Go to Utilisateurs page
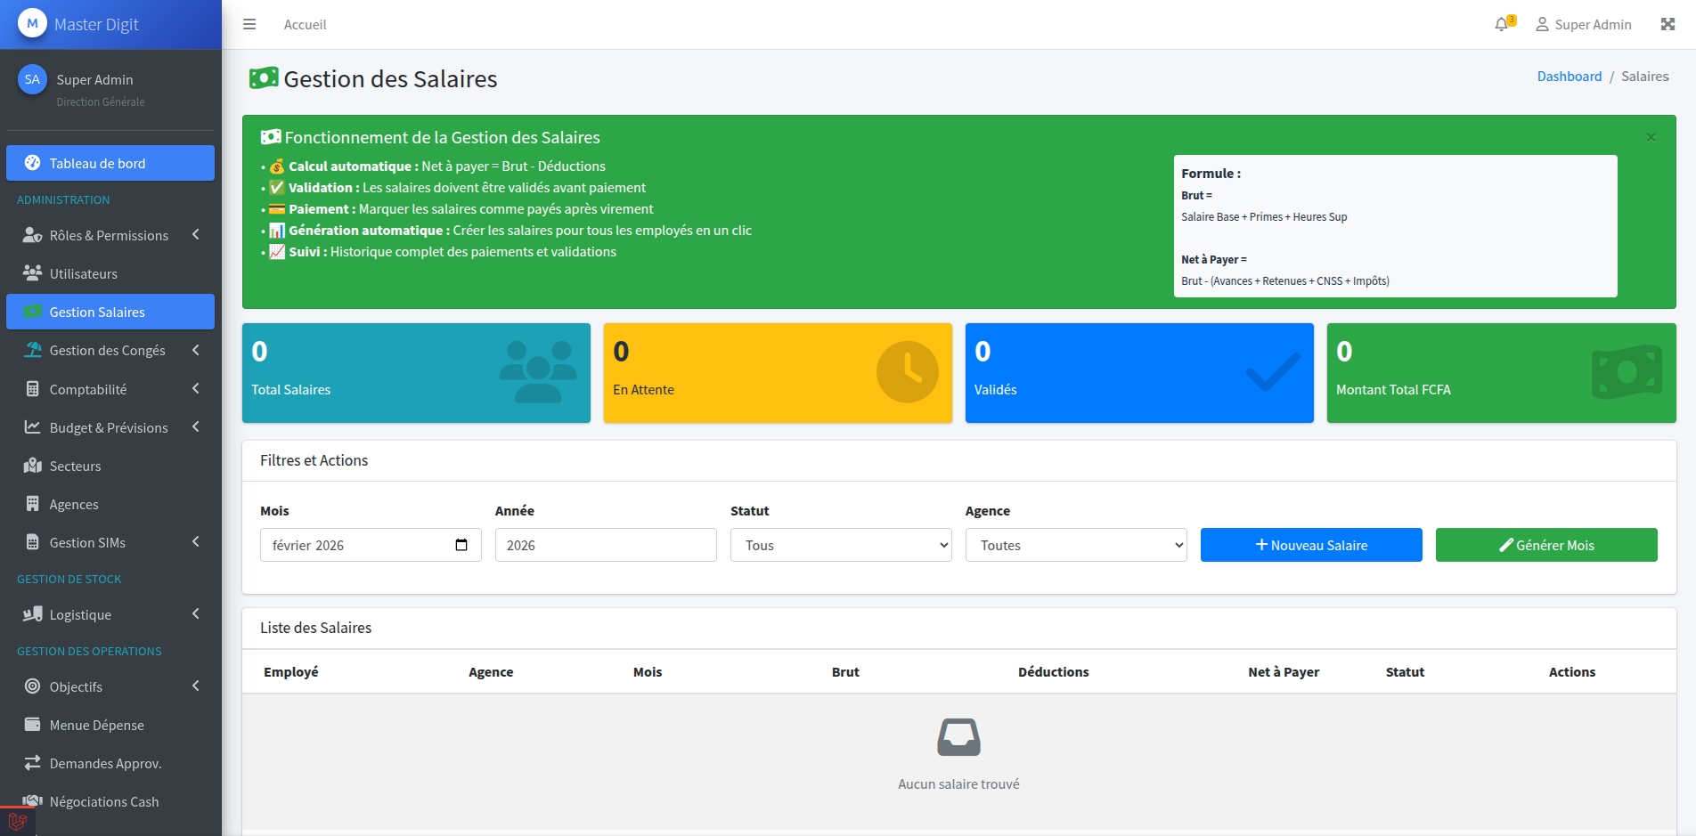The image size is (1696, 836). [x=84, y=273]
